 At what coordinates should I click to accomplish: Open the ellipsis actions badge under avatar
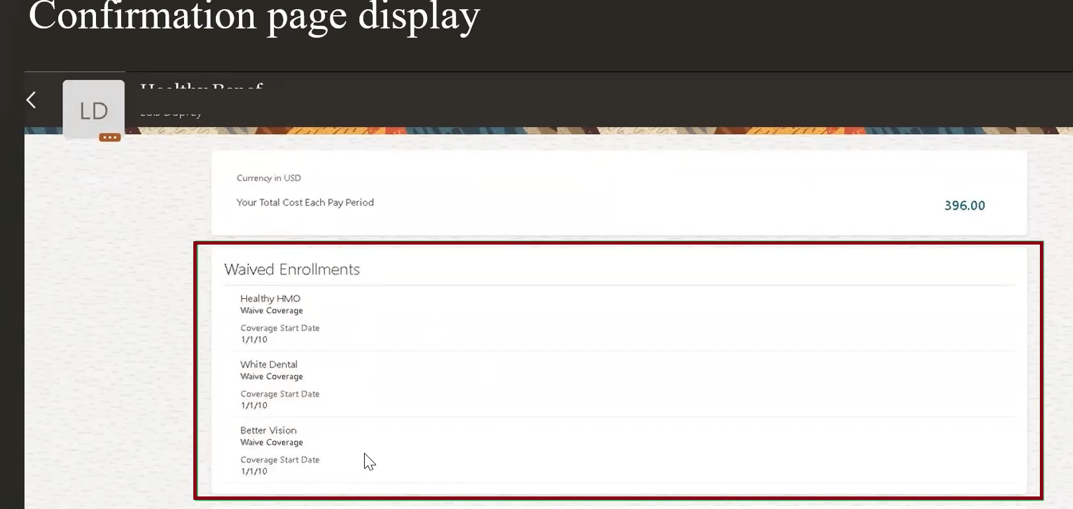110,137
